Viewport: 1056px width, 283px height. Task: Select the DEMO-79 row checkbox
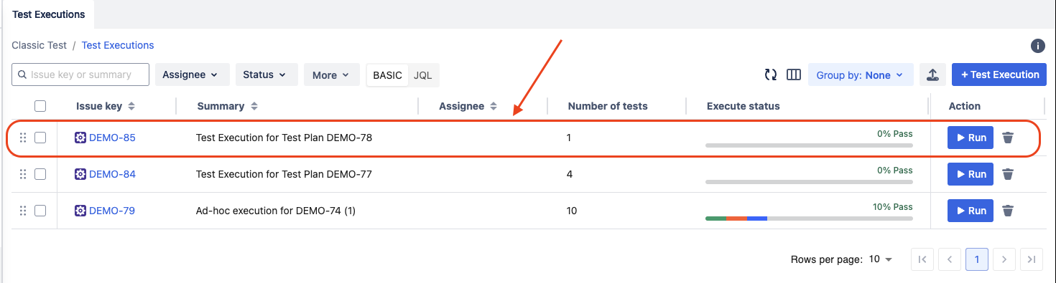pyautogui.click(x=40, y=211)
